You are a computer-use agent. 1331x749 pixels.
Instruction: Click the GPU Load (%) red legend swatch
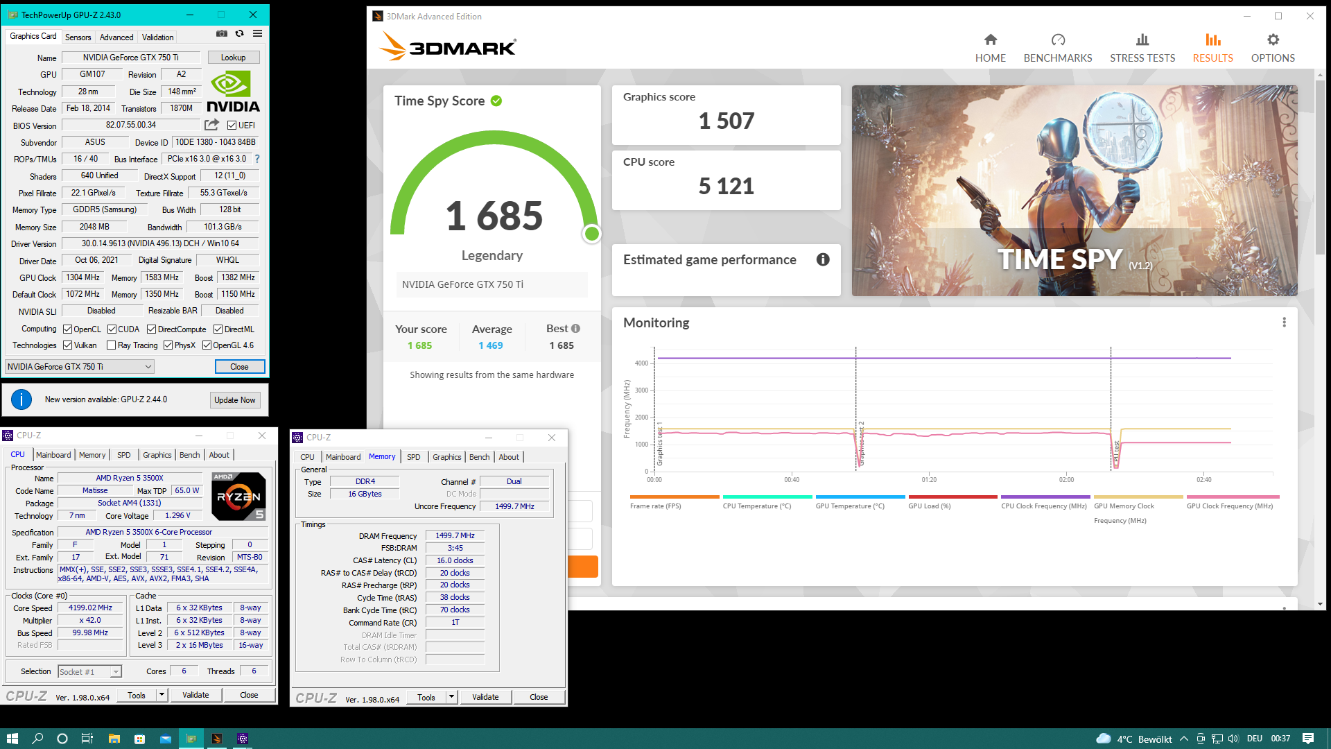(952, 497)
